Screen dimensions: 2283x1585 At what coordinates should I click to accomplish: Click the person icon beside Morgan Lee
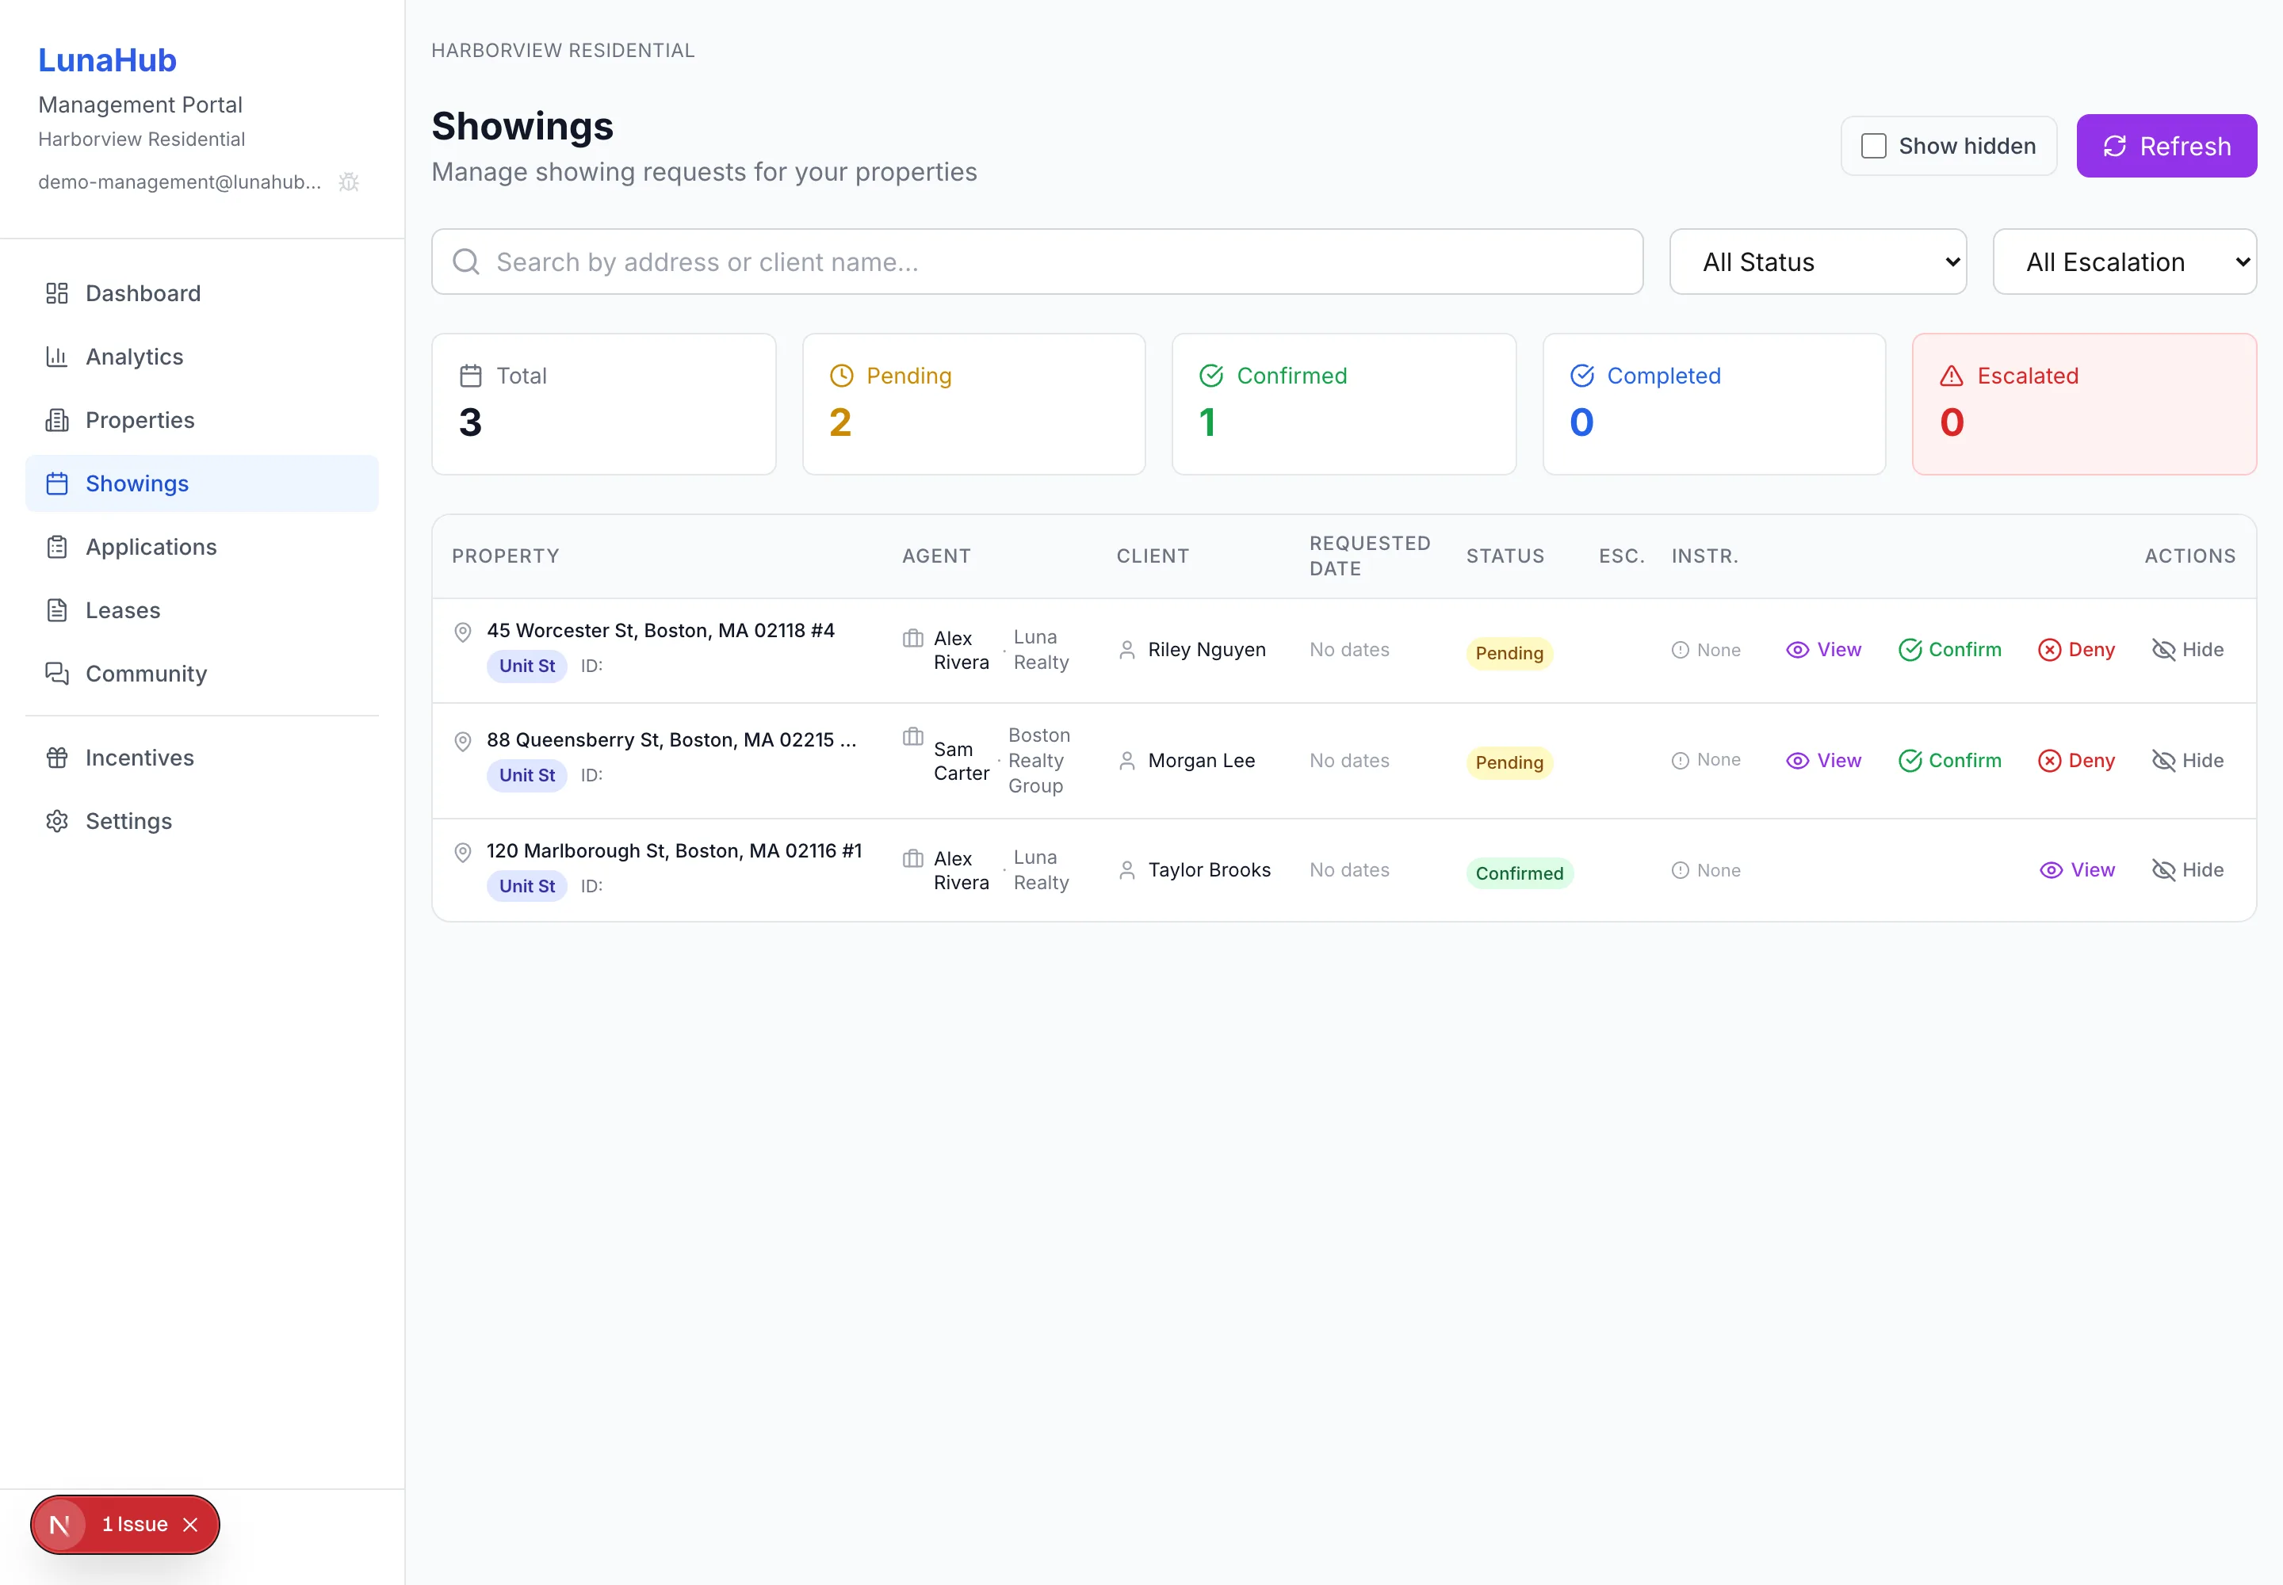click(1126, 761)
